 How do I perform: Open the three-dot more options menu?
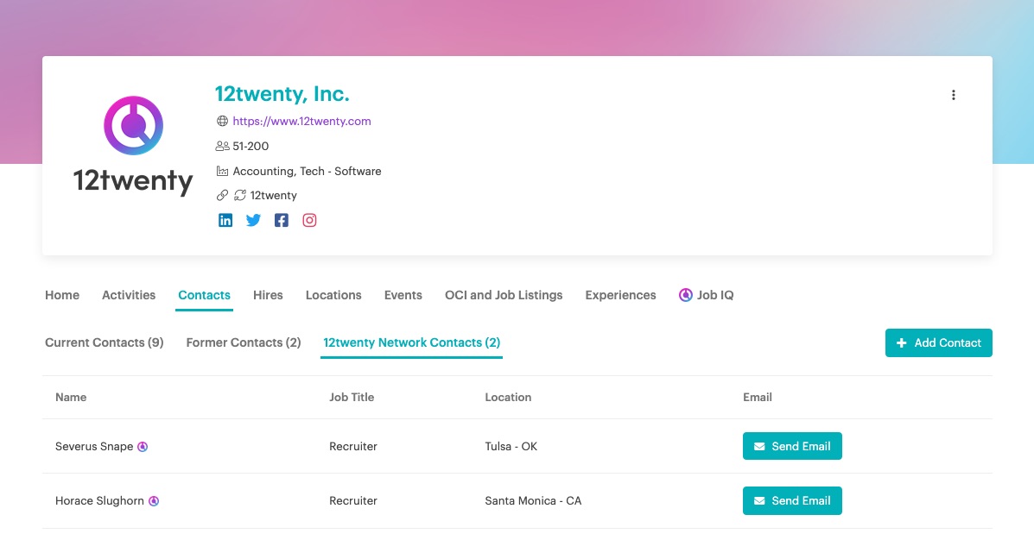point(953,95)
